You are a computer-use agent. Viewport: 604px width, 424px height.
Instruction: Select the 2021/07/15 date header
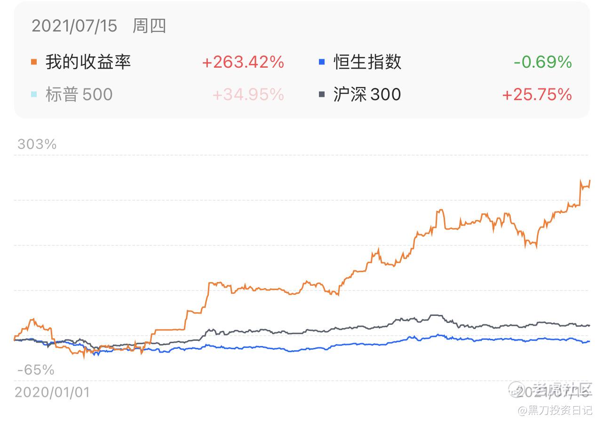point(74,26)
